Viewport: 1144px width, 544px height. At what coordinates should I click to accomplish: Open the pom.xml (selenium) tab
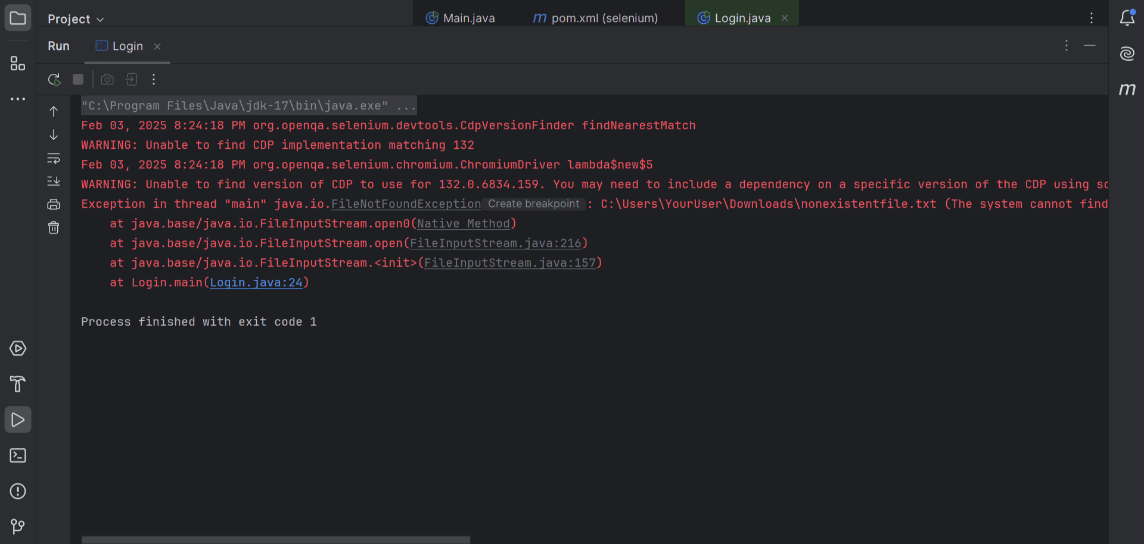[x=604, y=18]
